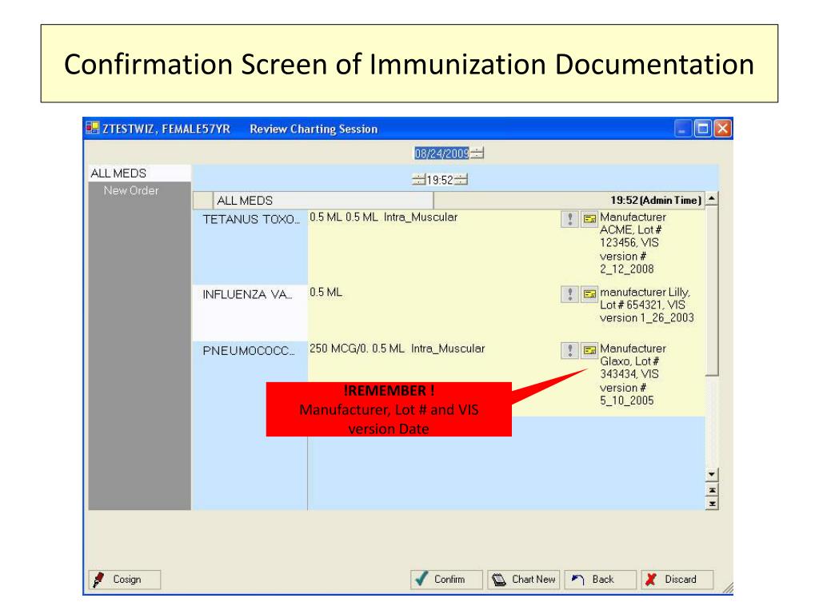
Task: Select ALL MEDS in the left panel
Action: tap(139, 173)
